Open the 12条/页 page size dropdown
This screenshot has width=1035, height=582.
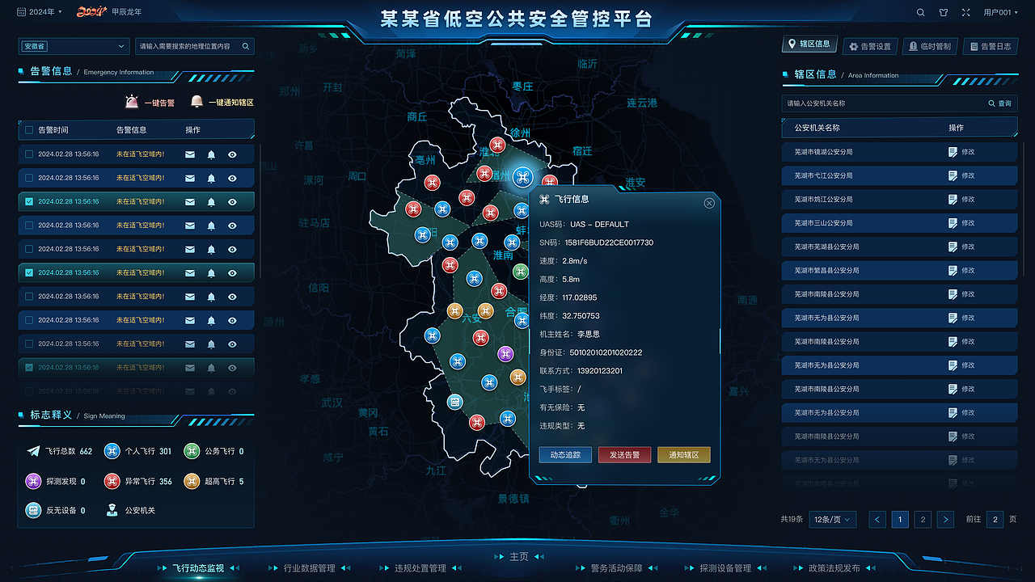[834, 519]
